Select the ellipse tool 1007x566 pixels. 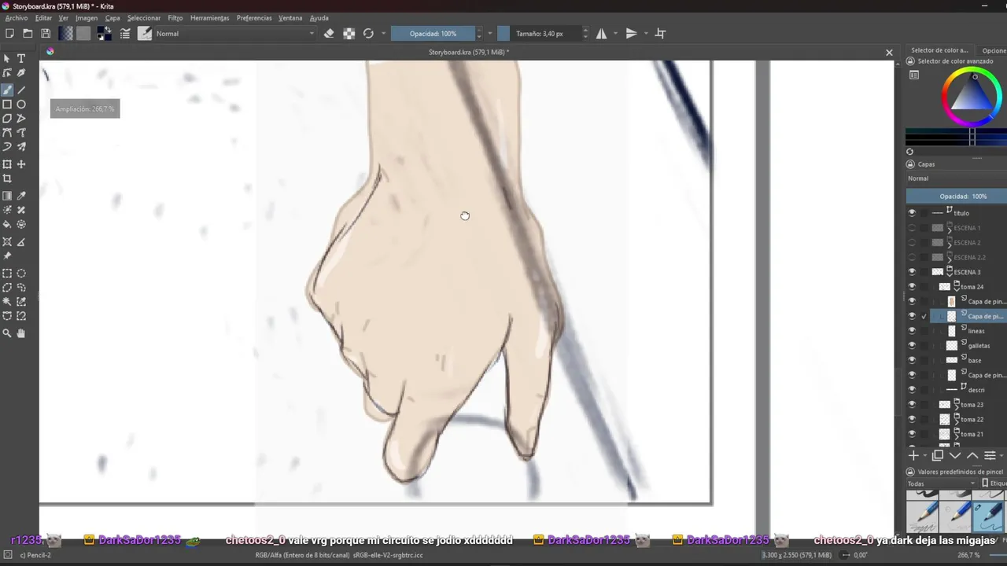[21, 105]
